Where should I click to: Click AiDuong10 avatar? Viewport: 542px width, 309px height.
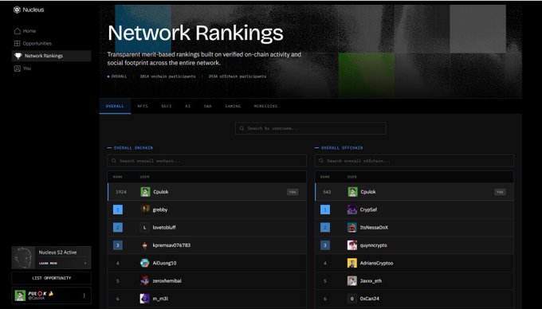click(x=145, y=263)
